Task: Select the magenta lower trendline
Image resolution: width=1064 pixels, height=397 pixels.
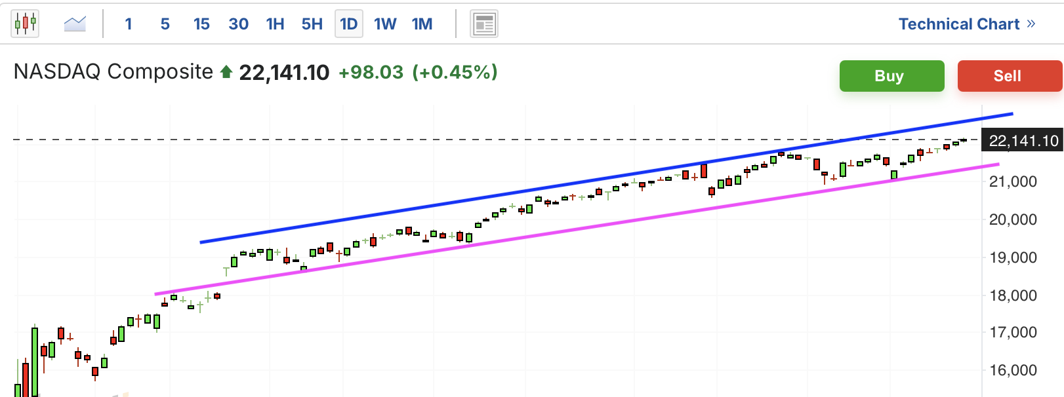Action: pyautogui.click(x=577, y=229)
